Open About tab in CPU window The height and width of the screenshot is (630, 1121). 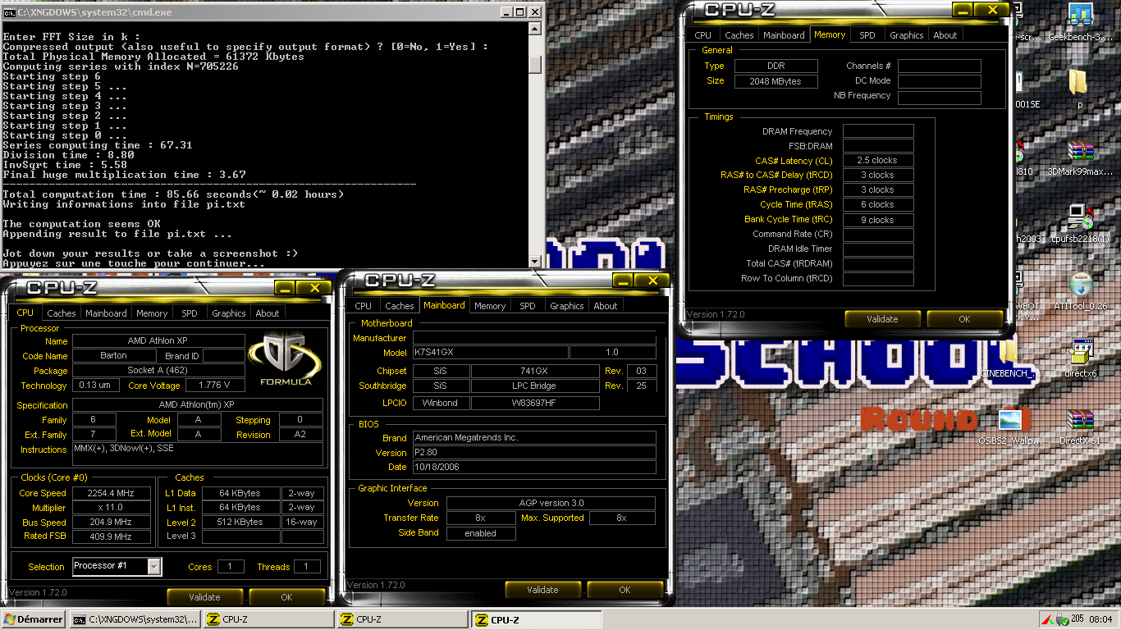(x=268, y=313)
